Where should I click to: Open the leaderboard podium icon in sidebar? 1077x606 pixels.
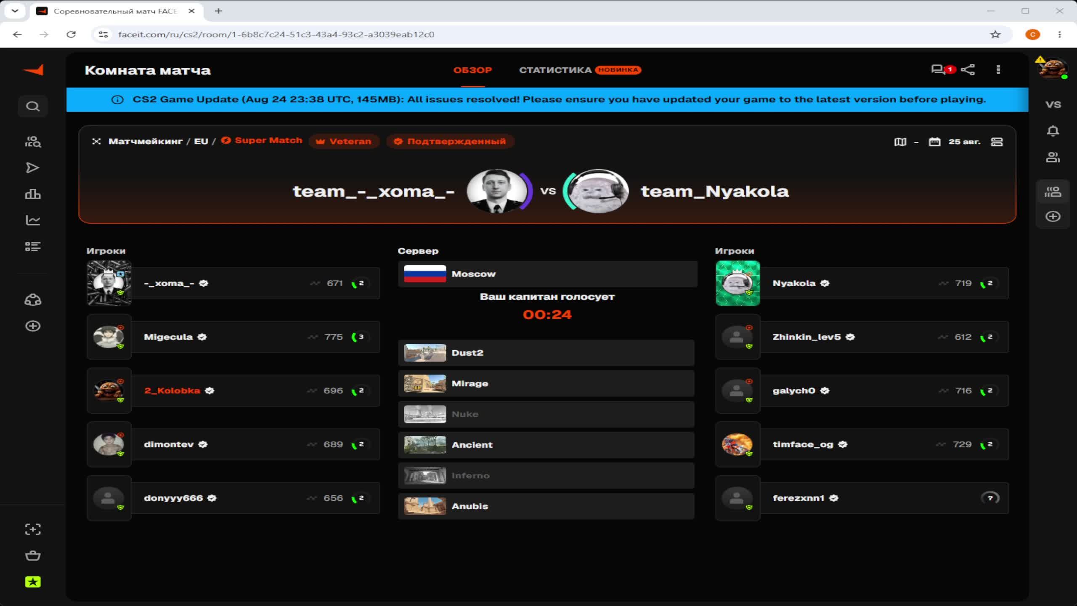coord(33,194)
